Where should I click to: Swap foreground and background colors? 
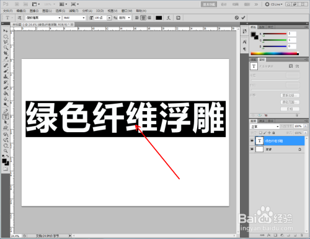tap(7, 156)
